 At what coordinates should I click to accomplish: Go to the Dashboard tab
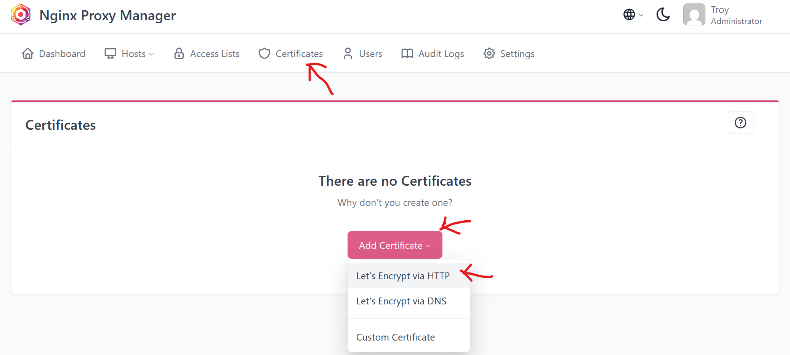(x=54, y=54)
